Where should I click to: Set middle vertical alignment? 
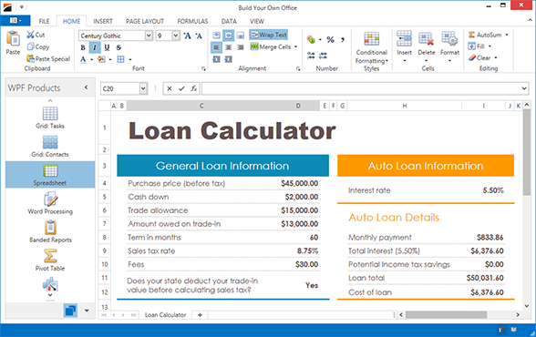[228, 36]
